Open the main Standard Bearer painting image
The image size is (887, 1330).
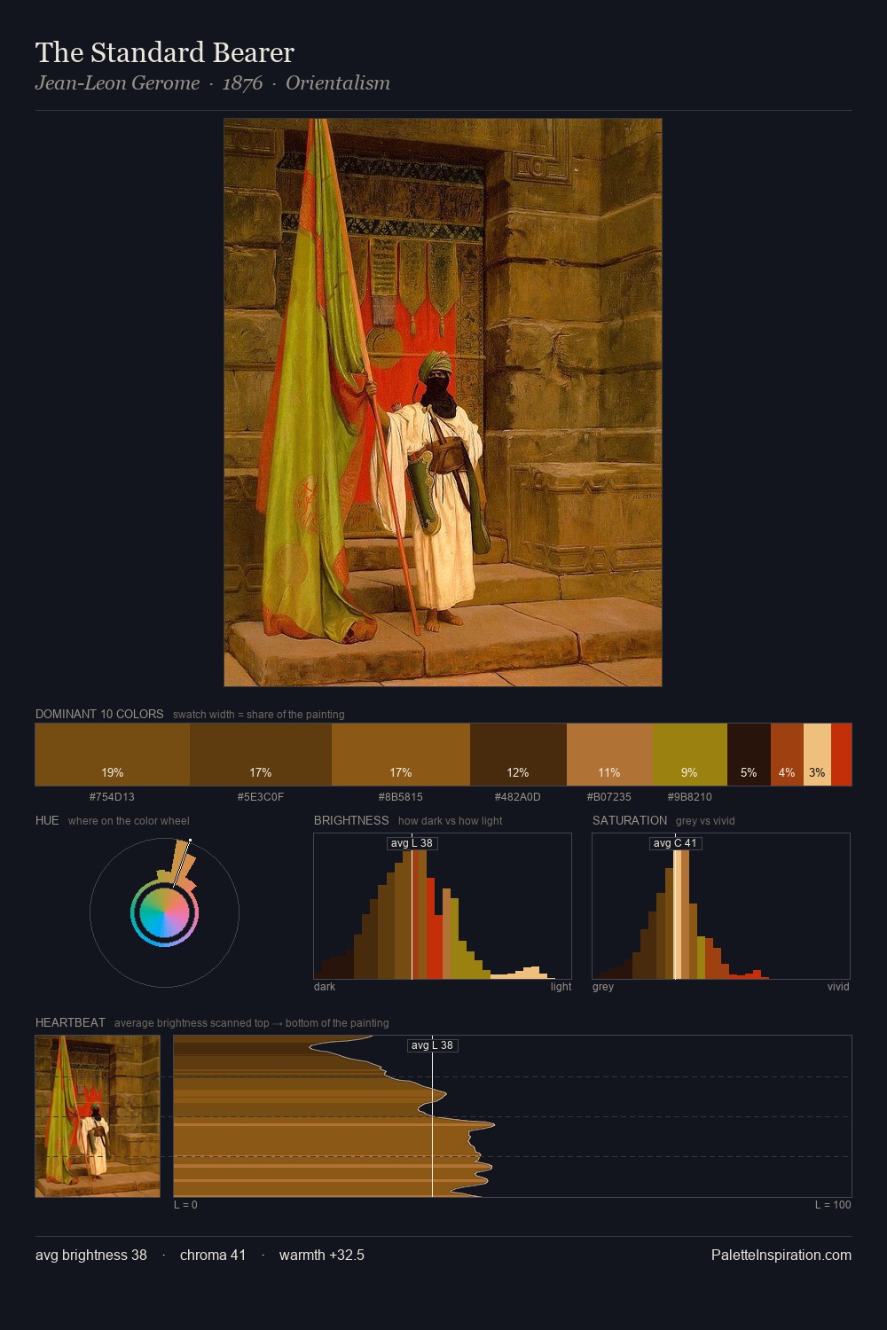[x=443, y=403]
